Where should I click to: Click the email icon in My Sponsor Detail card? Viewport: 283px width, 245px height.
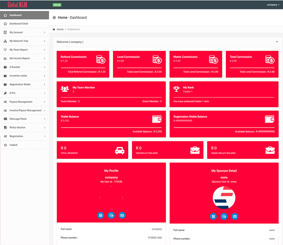coord(235,216)
